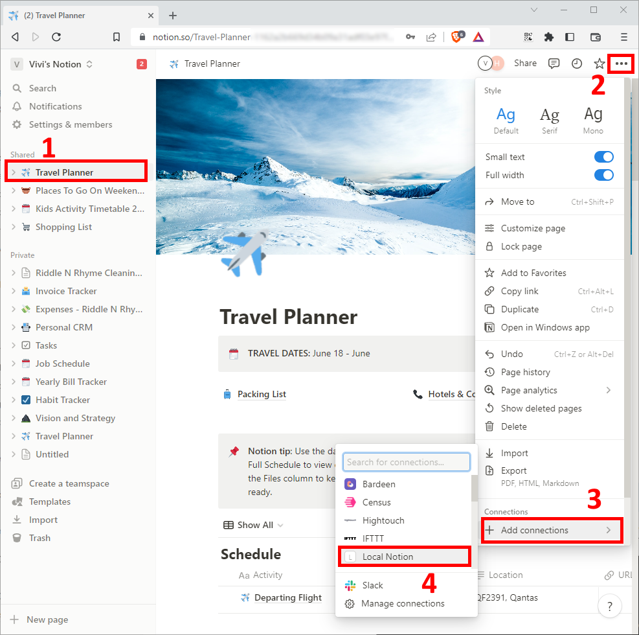Click the page updates clock icon
639x635 pixels.
point(577,63)
